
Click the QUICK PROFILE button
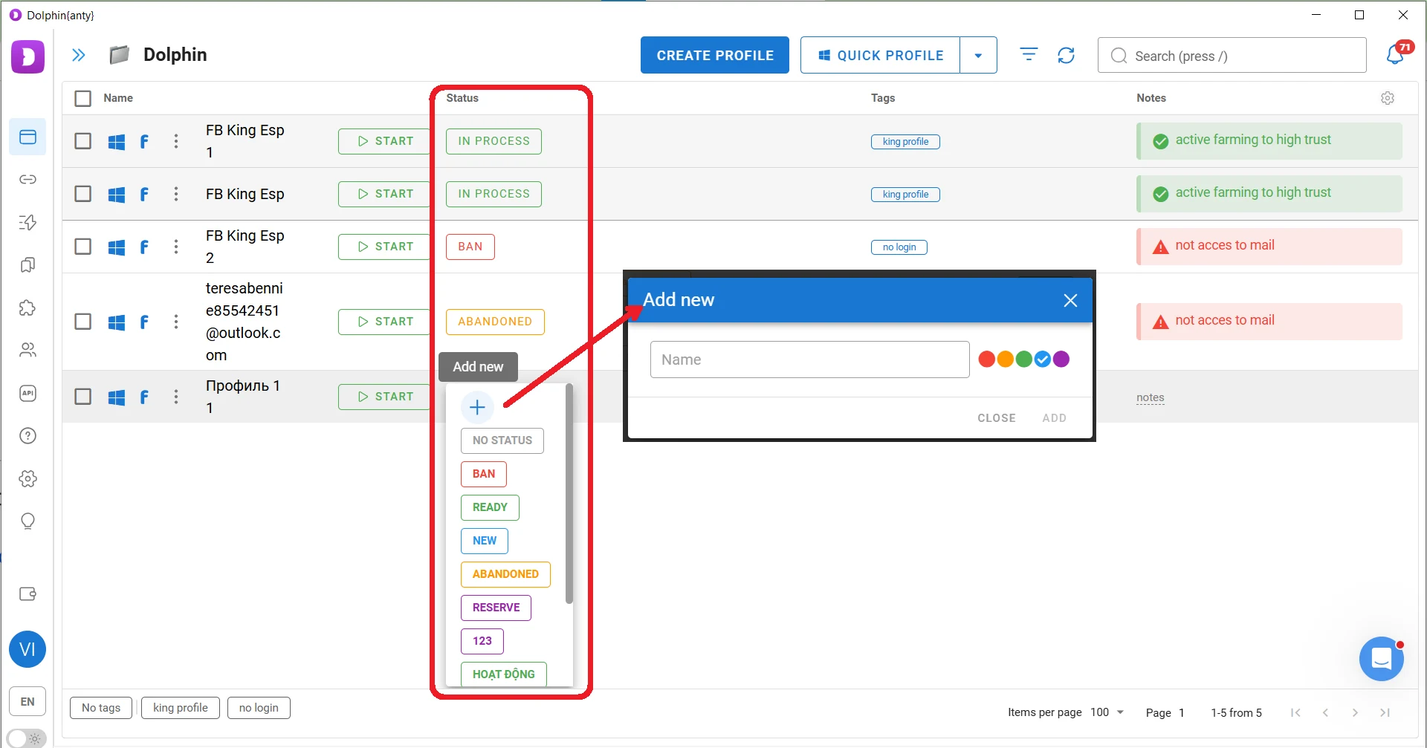pos(881,55)
